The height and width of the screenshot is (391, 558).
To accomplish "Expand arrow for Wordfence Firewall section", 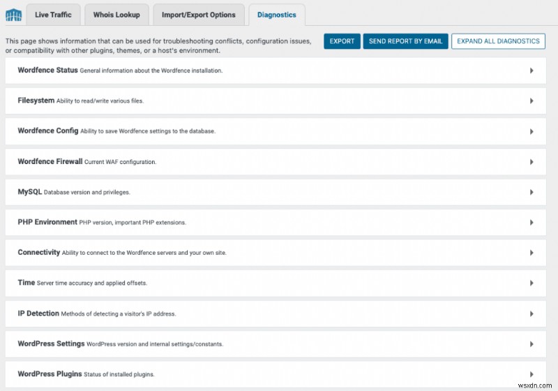I will pyautogui.click(x=531, y=162).
